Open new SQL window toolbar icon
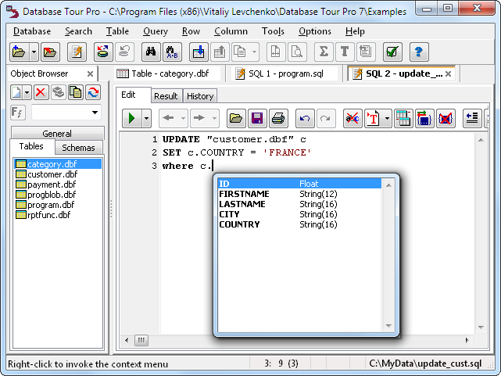The height and width of the screenshot is (376, 501). pos(77,52)
